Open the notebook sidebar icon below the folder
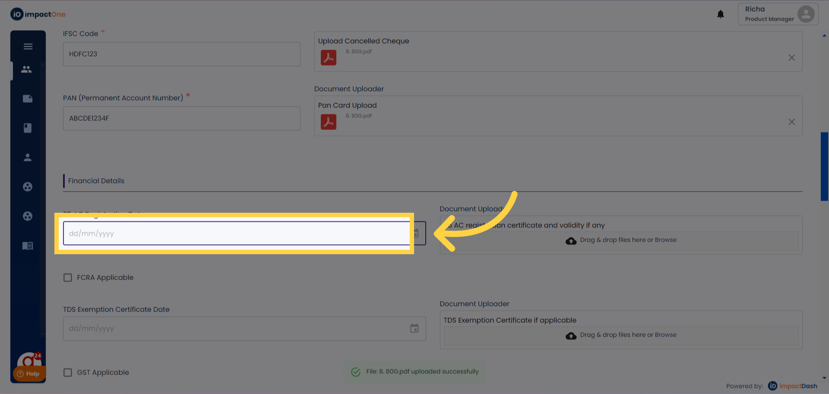Image resolution: width=829 pixels, height=394 pixels. 28,128
